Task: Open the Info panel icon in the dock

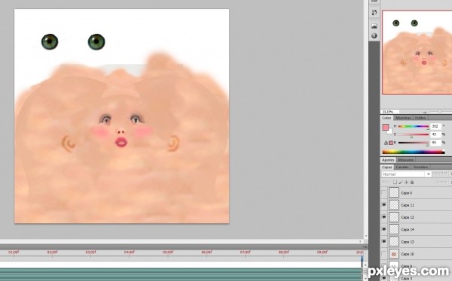Action: point(374,35)
